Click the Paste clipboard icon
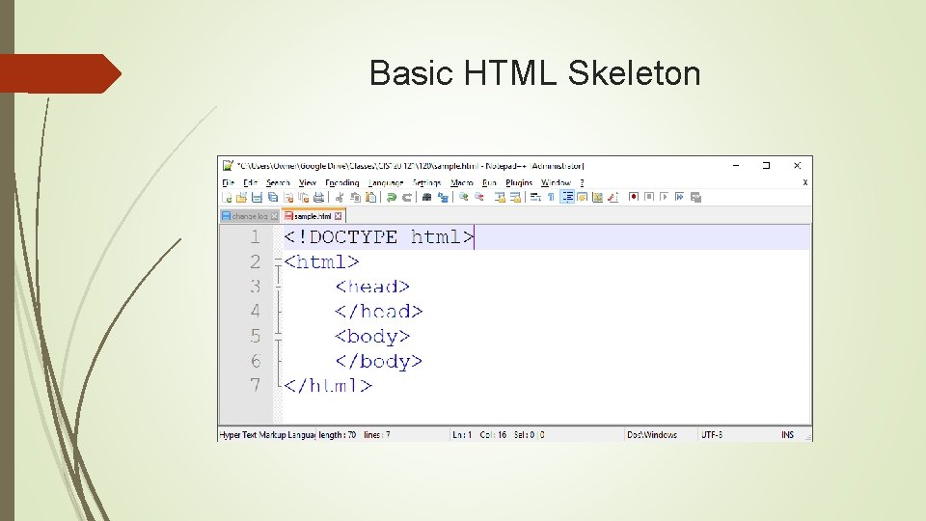The height and width of the screenshot is (521, 926). pos(370,197)
